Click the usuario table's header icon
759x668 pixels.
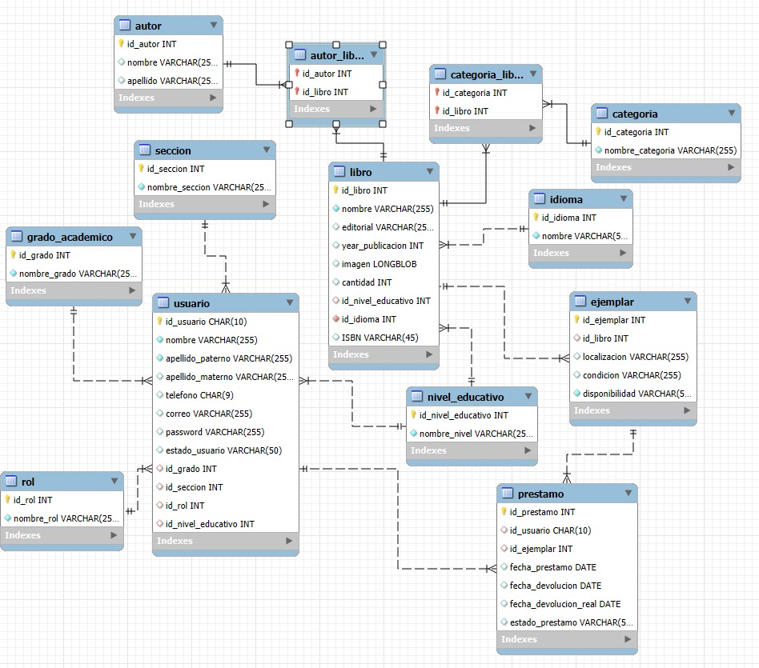163,303
